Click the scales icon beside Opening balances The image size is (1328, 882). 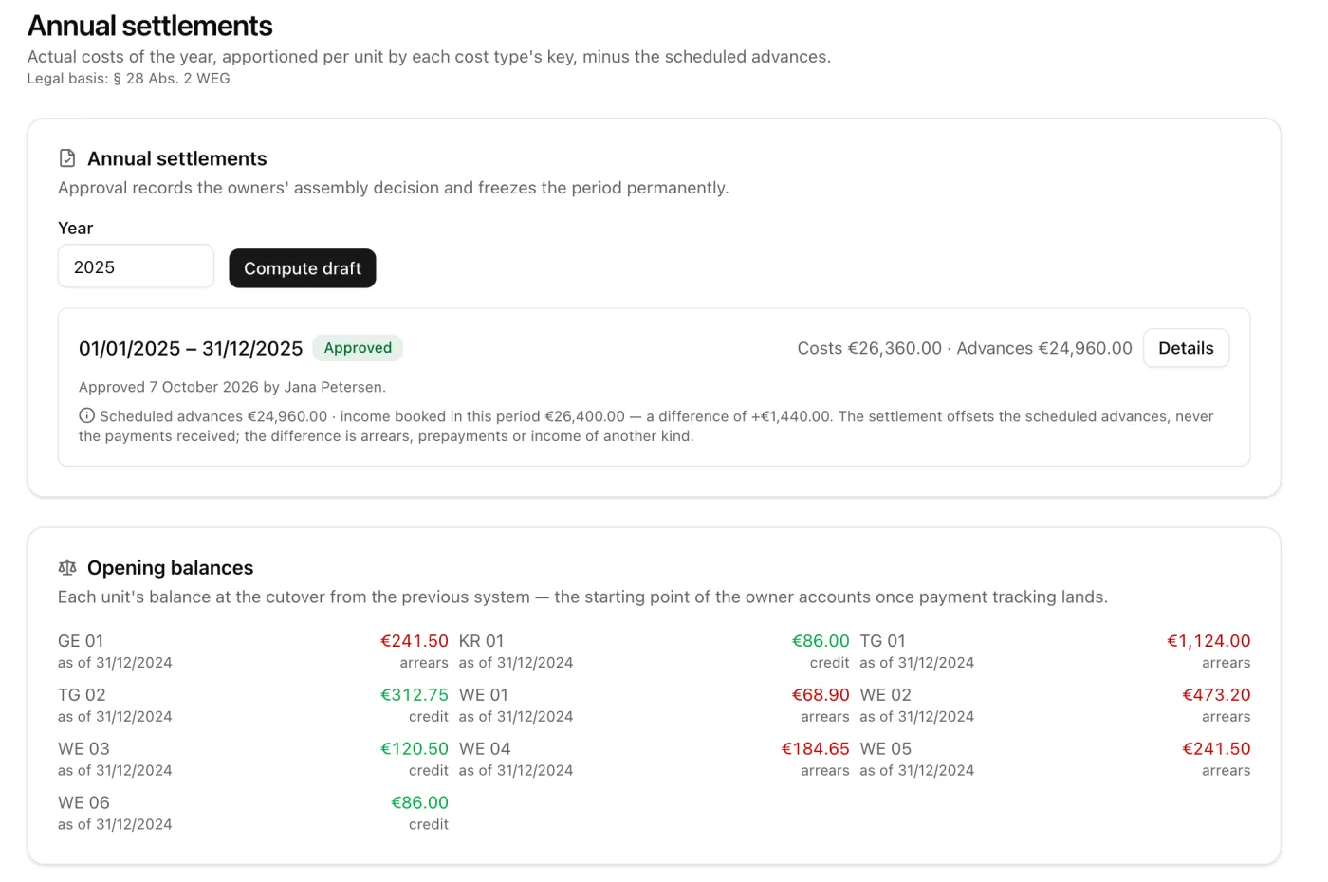(67, 568)
